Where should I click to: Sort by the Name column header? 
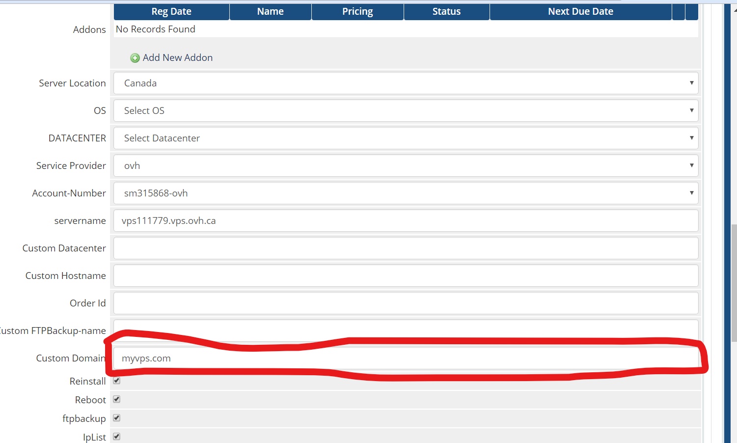click(x=270, y=11)
